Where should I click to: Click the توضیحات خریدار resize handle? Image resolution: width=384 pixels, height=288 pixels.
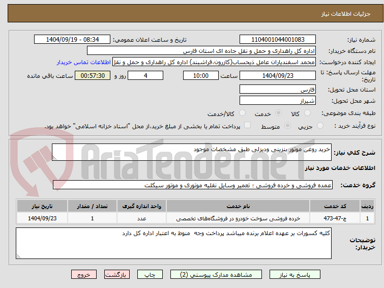click(x=18, y=256)
